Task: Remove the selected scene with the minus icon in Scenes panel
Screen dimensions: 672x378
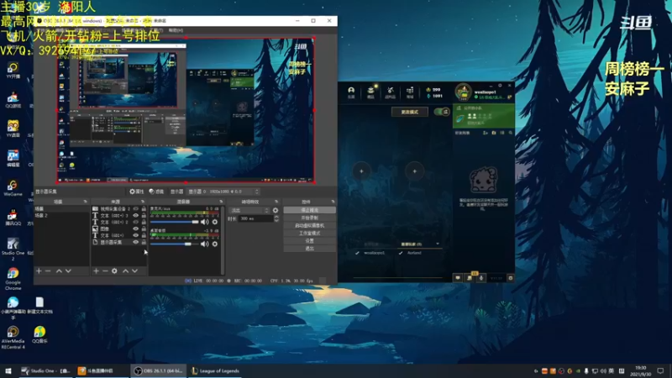Action: tap(48, 270)
